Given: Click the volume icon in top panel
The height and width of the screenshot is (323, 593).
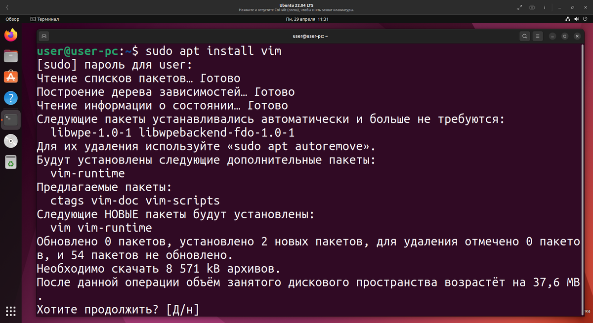Looking at the screenshot, I should [x=577, y=19].
